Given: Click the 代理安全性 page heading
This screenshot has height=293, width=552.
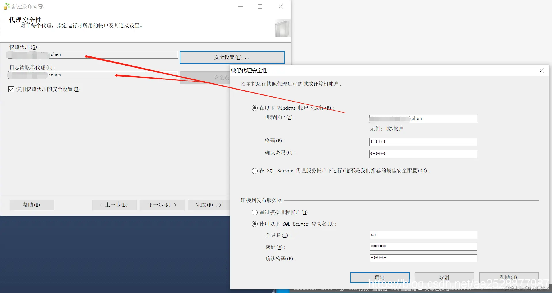Looking at the screenshot, I should click(x=25, y=20).
